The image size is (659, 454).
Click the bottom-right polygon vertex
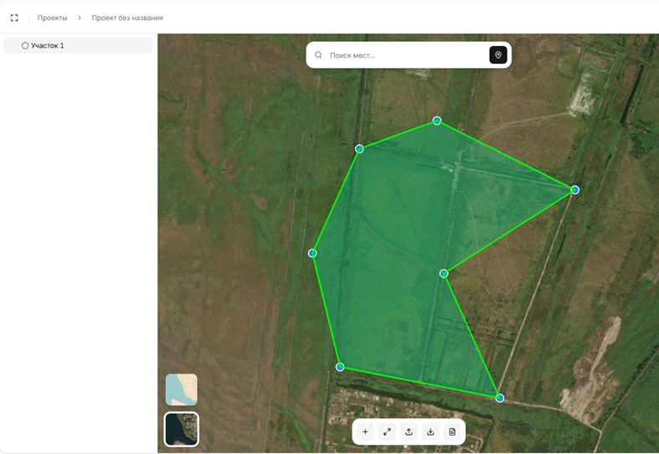coord(500,398)
